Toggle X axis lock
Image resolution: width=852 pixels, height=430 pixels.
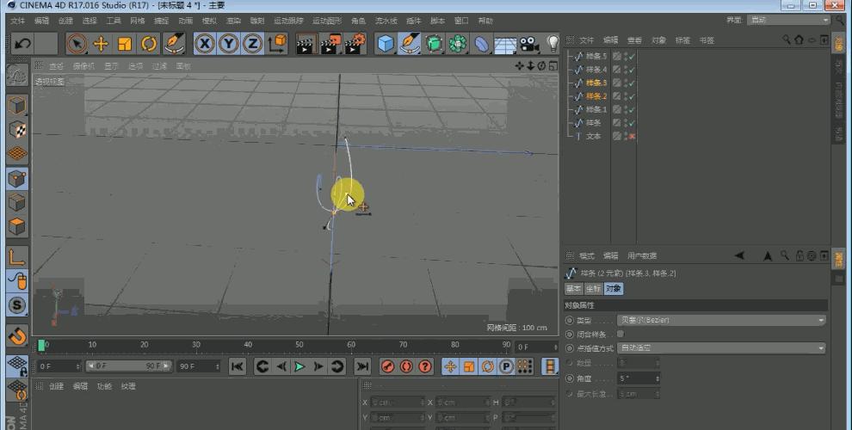pos(205,44)
